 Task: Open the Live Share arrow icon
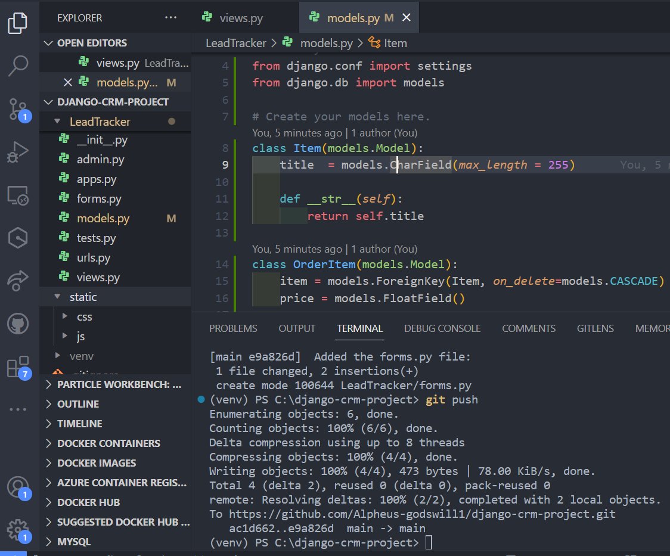[x=17, y=280]
